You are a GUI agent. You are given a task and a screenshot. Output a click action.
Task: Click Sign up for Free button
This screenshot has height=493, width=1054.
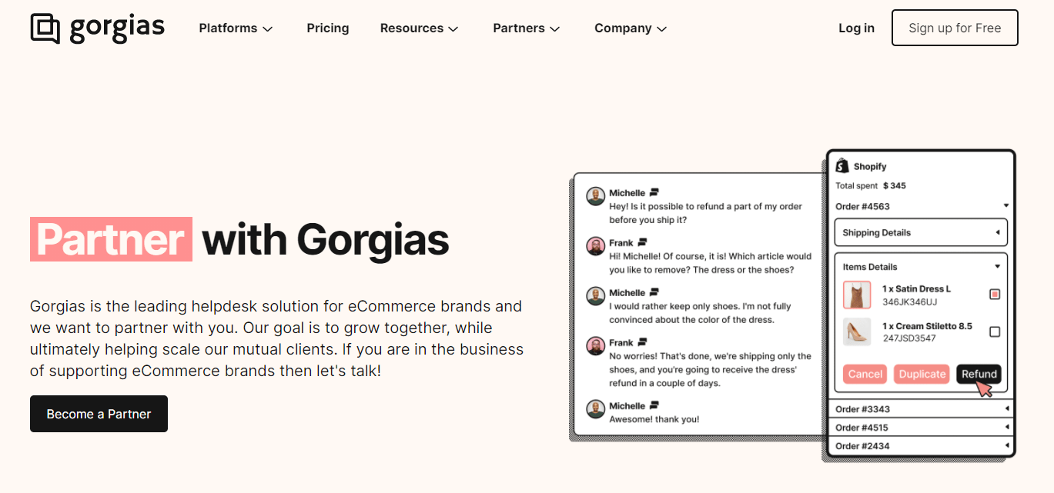pyautogui.click(x=955, y=28)
